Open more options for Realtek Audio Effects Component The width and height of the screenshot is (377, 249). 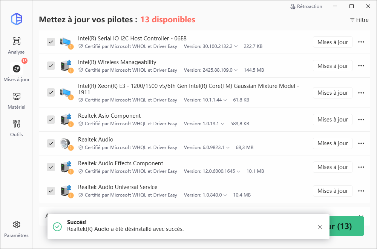click(361, 167)
